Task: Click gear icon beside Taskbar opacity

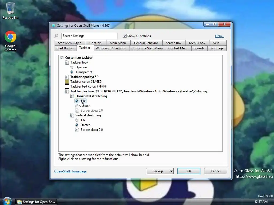Action: click(66, 77)
